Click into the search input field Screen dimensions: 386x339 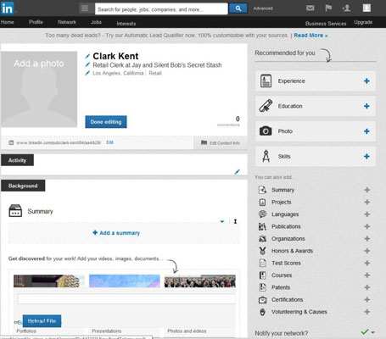point(161,8)
